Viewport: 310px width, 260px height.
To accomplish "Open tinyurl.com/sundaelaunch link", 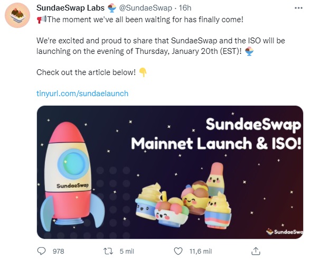I will tap(82, 94).
